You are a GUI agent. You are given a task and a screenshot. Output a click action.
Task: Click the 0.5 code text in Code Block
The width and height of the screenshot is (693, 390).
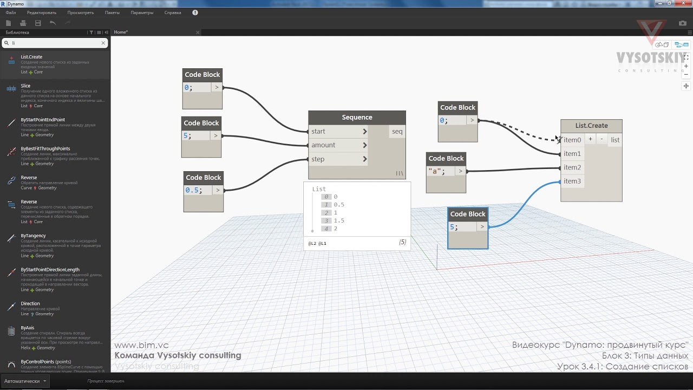point(193,190)
